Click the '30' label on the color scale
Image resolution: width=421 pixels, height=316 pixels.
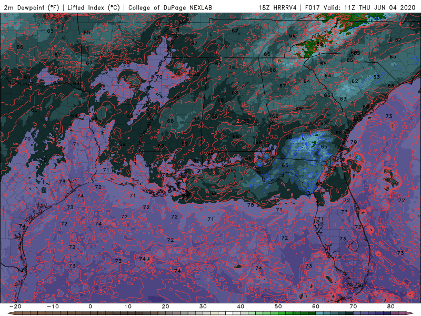(x=203, y=307)
